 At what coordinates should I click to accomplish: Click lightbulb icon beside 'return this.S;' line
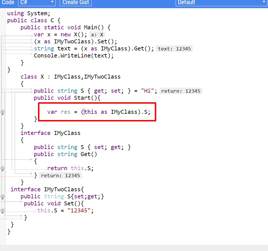[3, 169]
